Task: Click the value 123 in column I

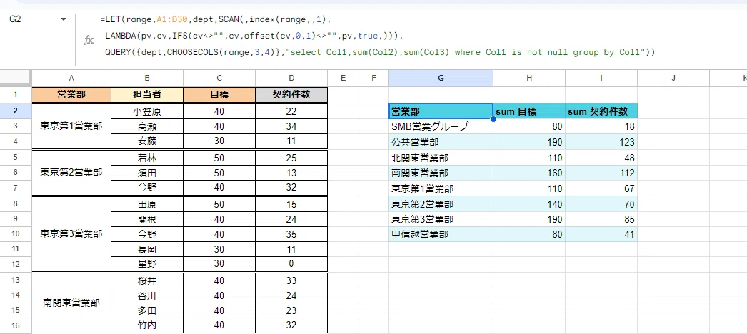Action: (601, 142)
